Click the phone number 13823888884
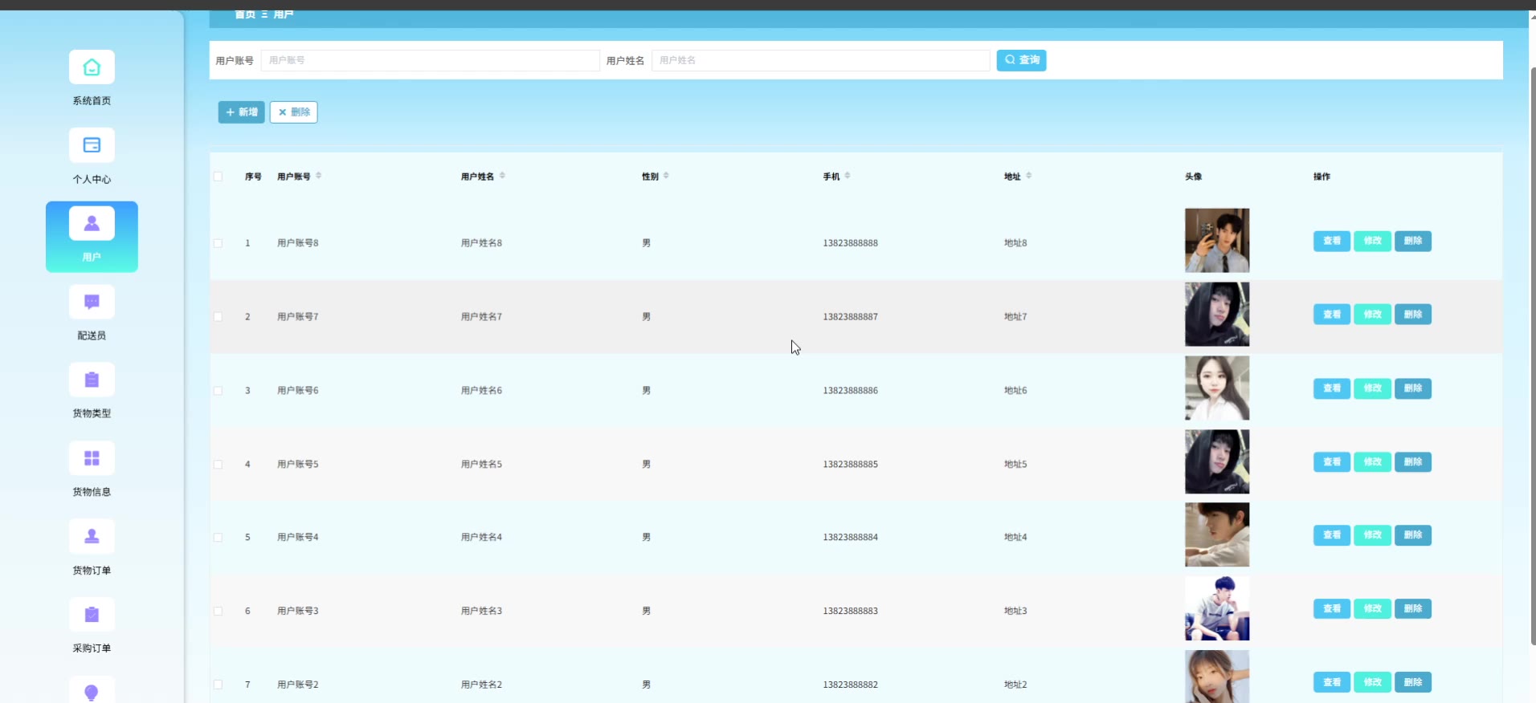The height and width of the screenshot is (703, 1536). pyautogui.click(x=850, y=538)
